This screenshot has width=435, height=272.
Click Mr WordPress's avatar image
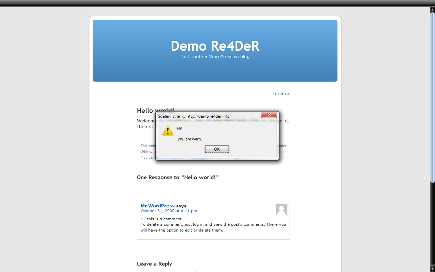pos(281,209)
